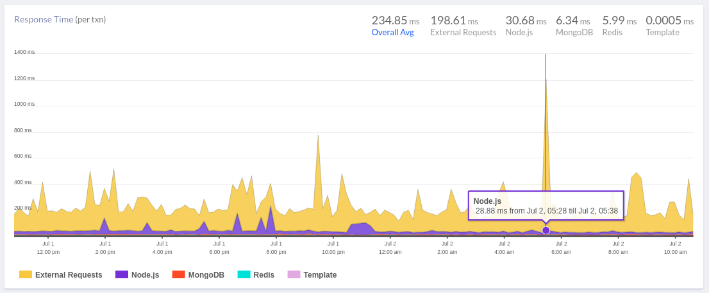The image size is (709, 293).
Task: Click the orange MongoDB color swatch
Action: tap(179, 274)
